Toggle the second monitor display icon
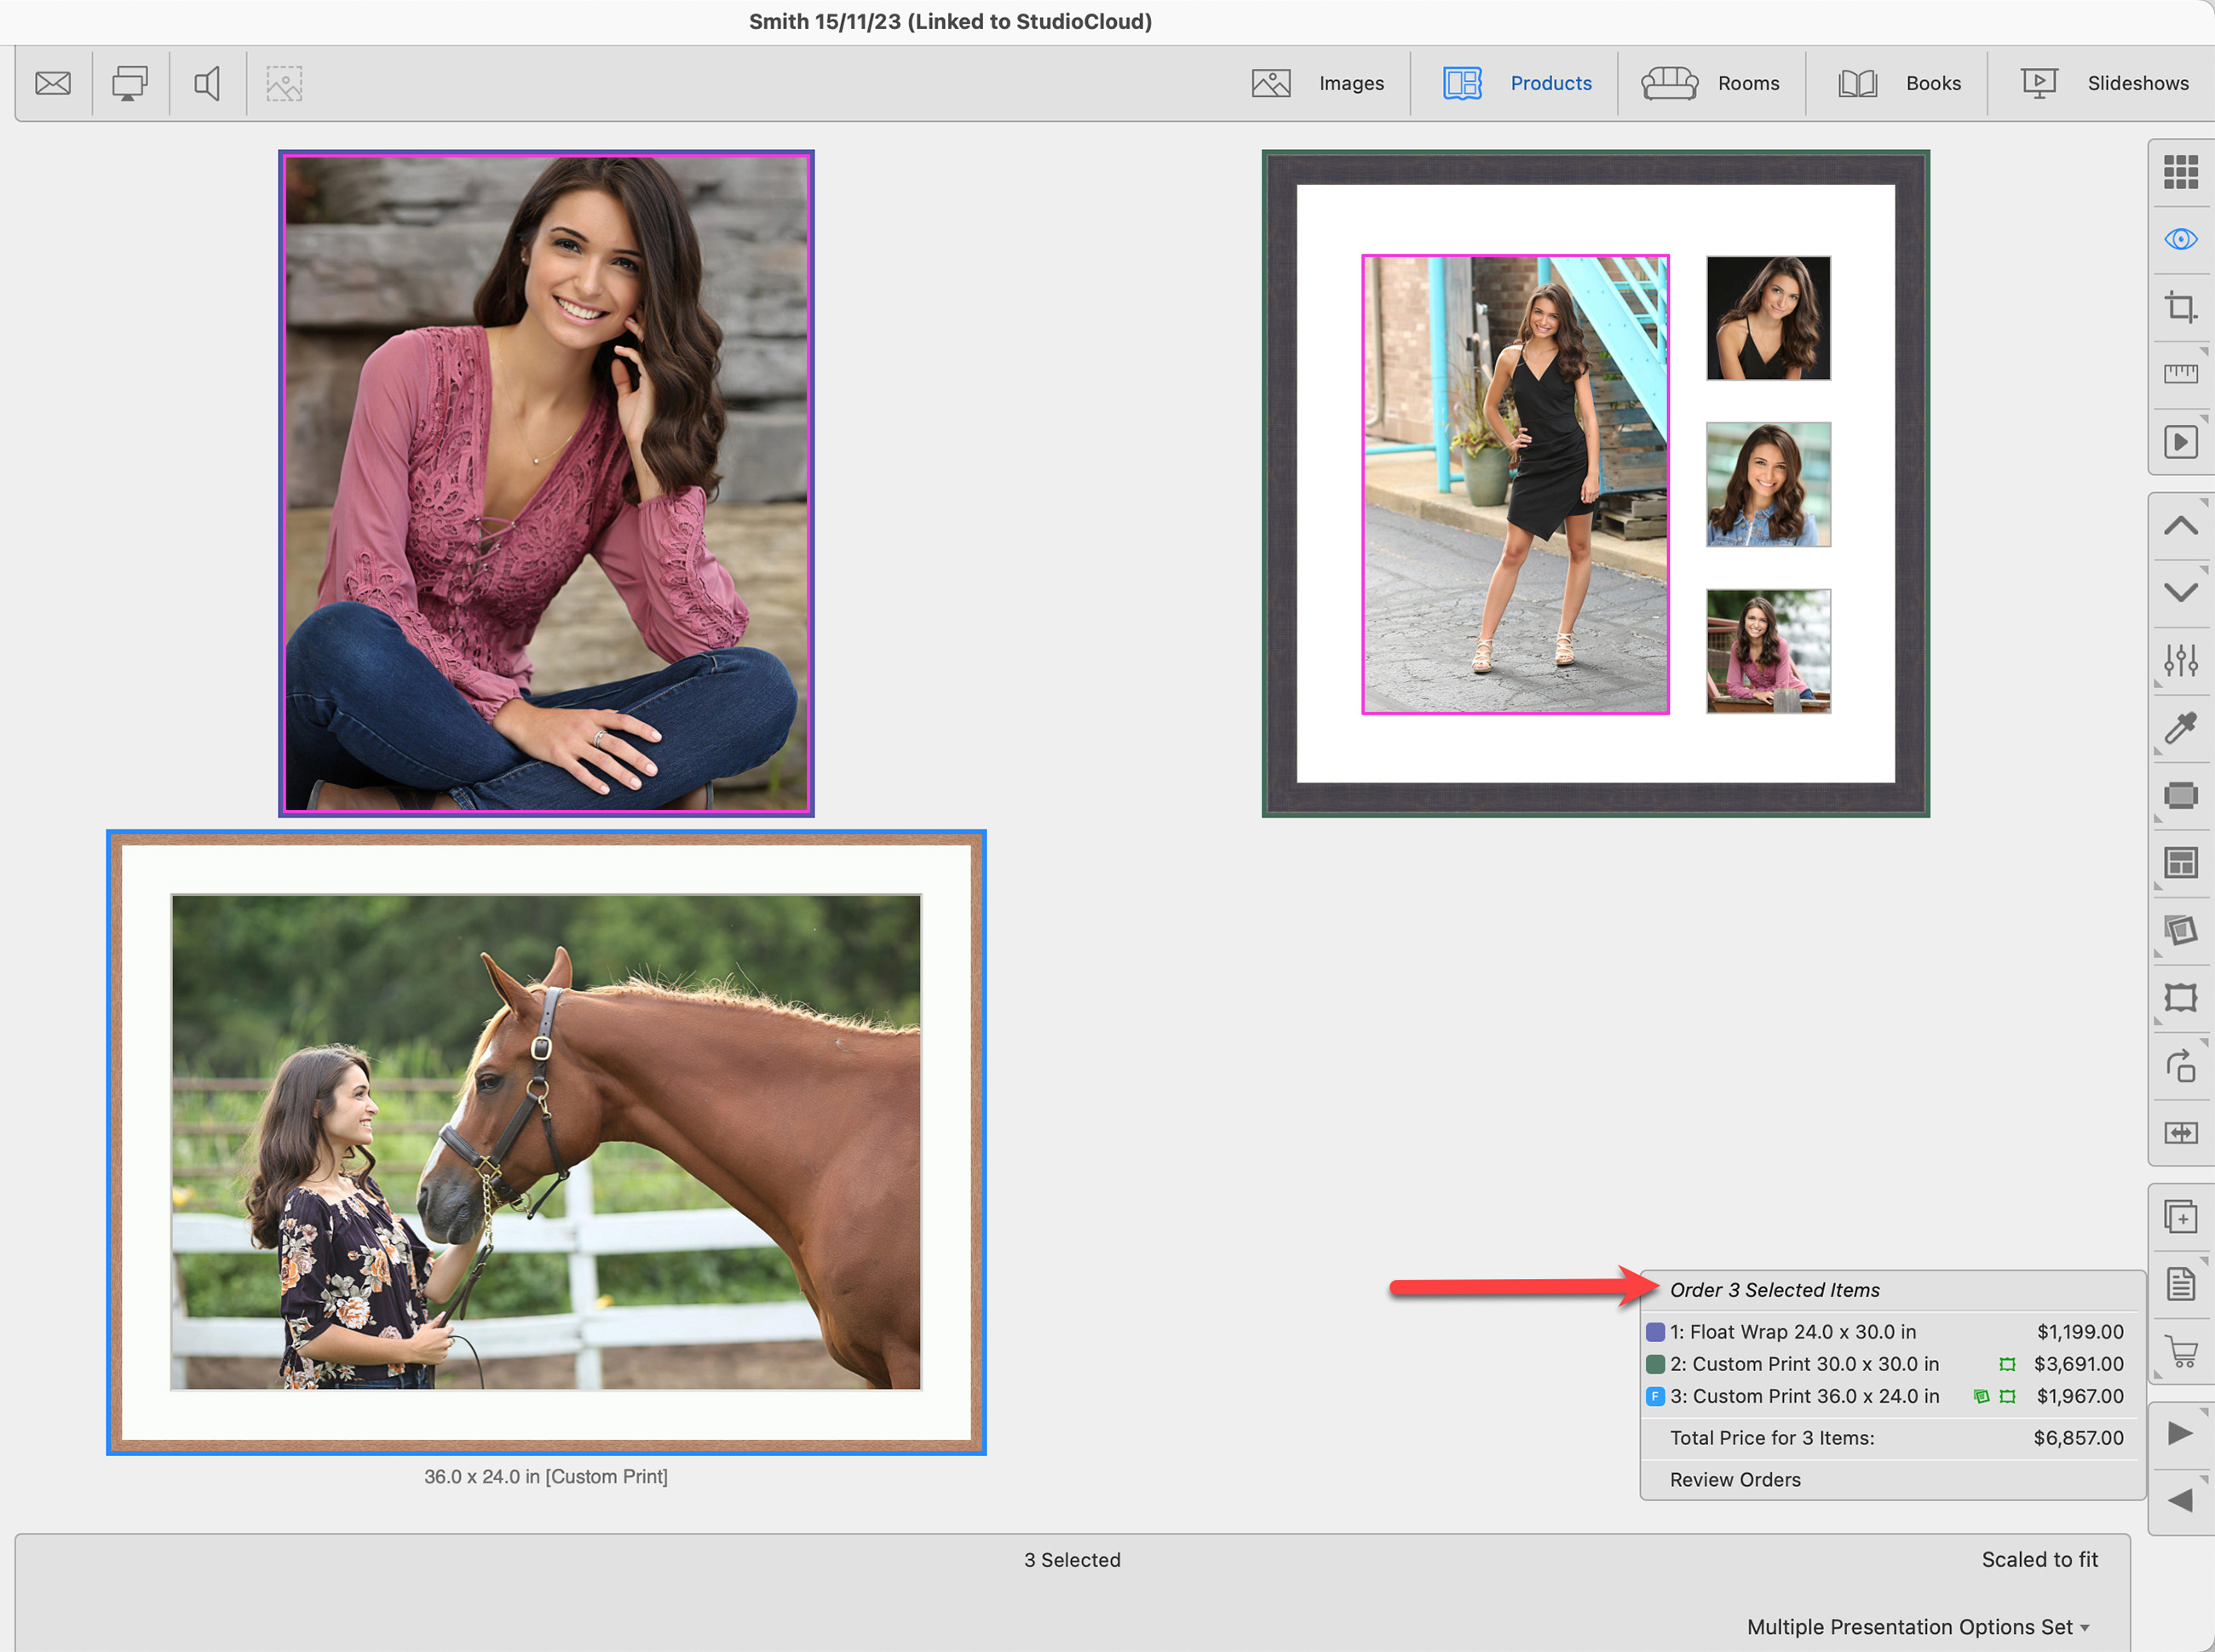Viewport: 2215px width, 1652px height. point(130,83)
